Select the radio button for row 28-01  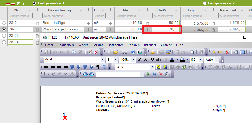tap(4, 23)
